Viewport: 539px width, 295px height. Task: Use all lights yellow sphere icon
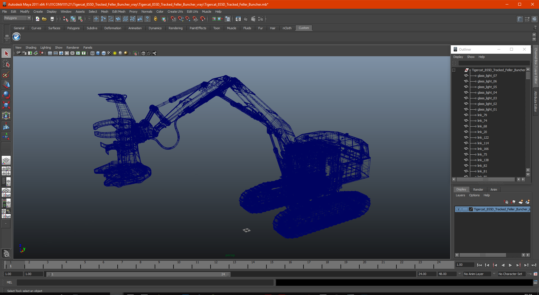pyautogui.click(x=115, y=53)
